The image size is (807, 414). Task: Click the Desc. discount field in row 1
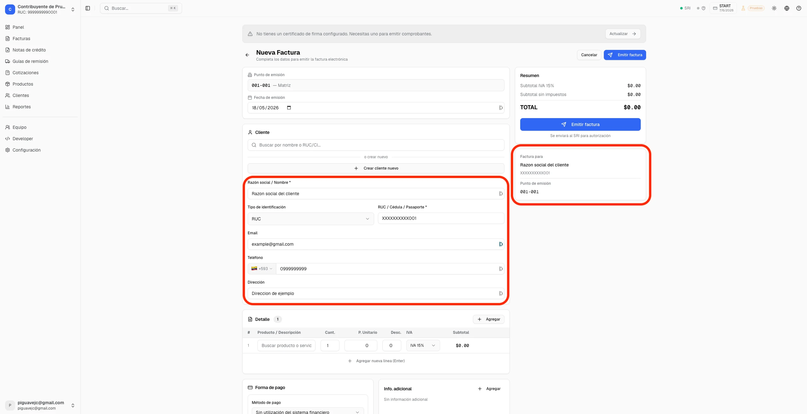point(392,345)
